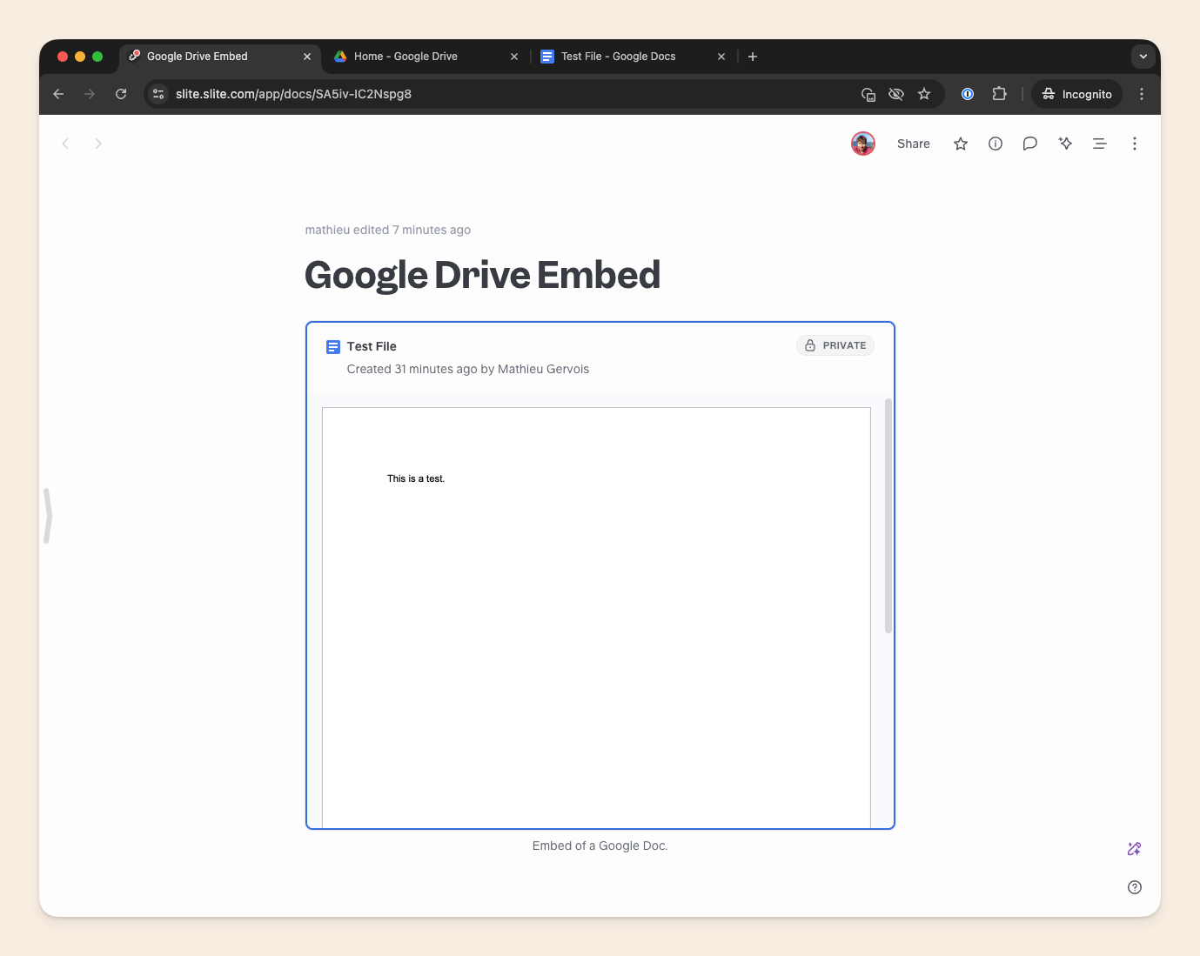
Task: Switch to the Test File - Google Docs tab
Action: [633, 57]
